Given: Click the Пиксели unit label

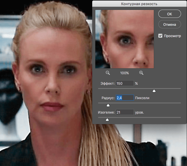Looking at the screenshot, I should point(142,98).
